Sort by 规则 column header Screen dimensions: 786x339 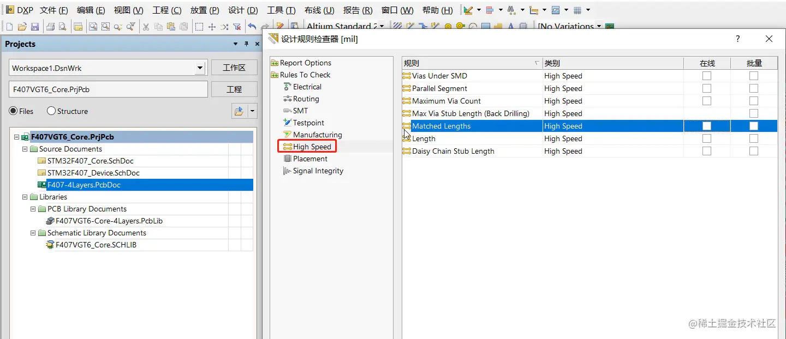tap(472, 63)
